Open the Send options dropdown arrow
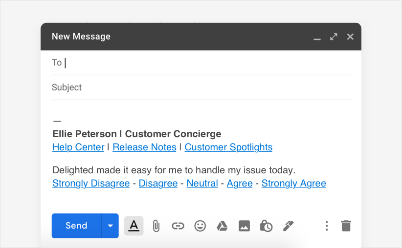 (111, 226)
